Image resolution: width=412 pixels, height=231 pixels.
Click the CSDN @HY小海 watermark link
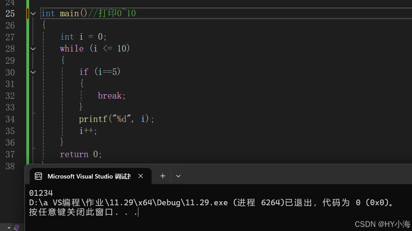pyautogui.click(x=383, y=224)
